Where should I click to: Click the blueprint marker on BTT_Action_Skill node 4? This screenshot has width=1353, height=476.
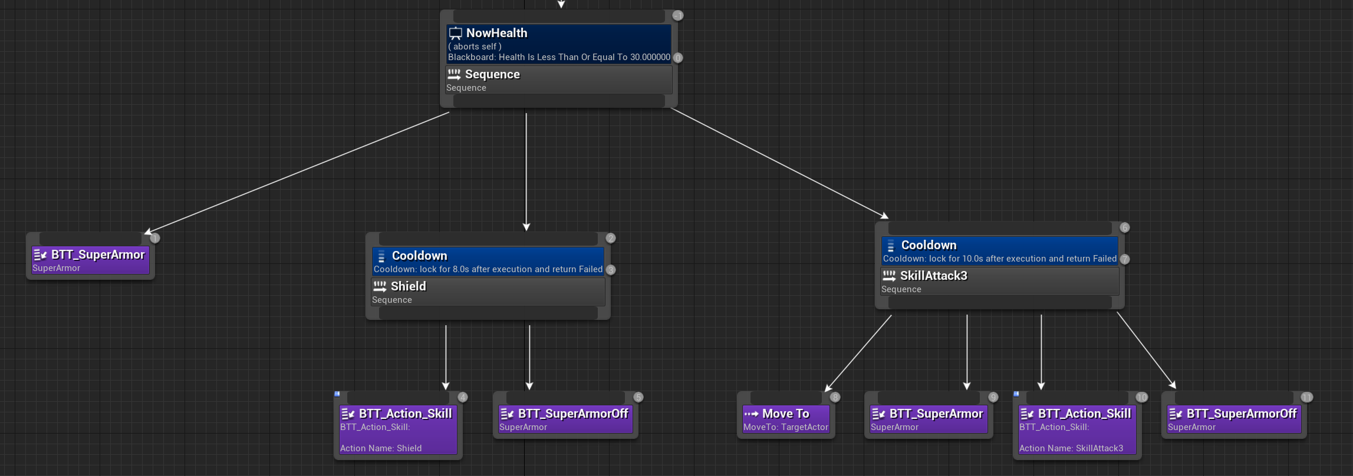pyautogui.click(x=337, y=394)
